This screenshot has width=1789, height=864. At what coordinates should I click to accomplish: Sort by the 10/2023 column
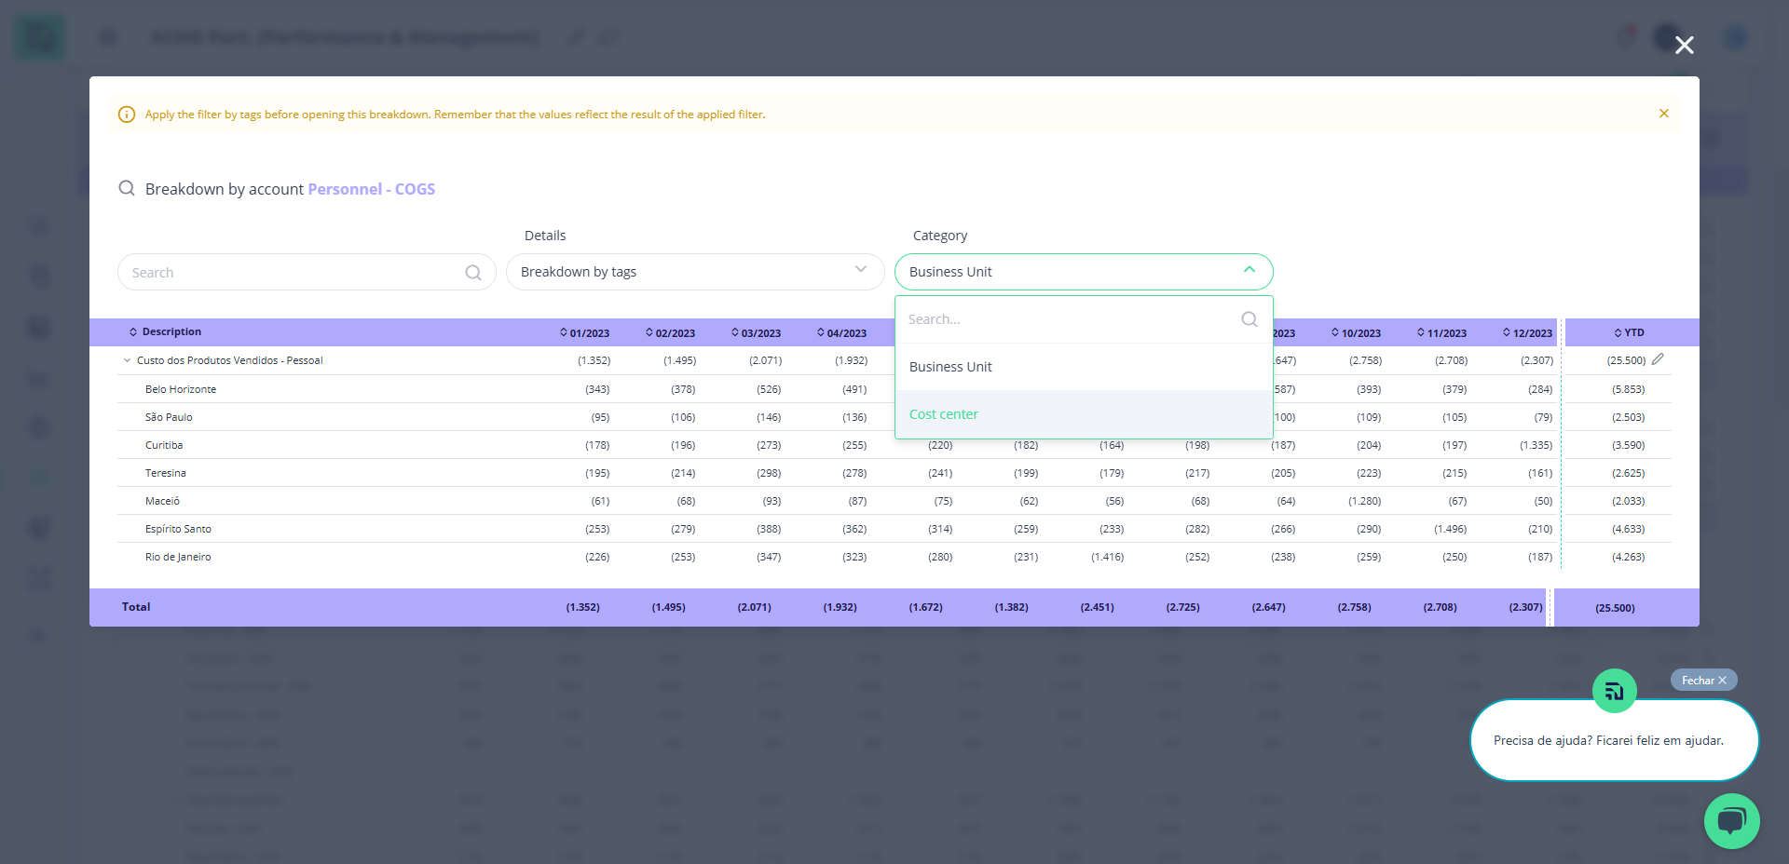(x=1356, y=332)
